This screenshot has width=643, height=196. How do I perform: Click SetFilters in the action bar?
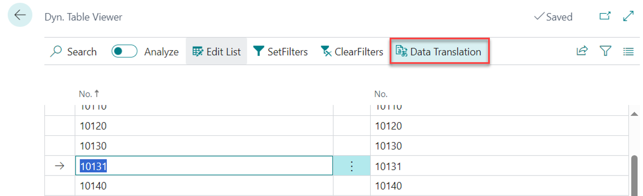[x=281, y=52]
